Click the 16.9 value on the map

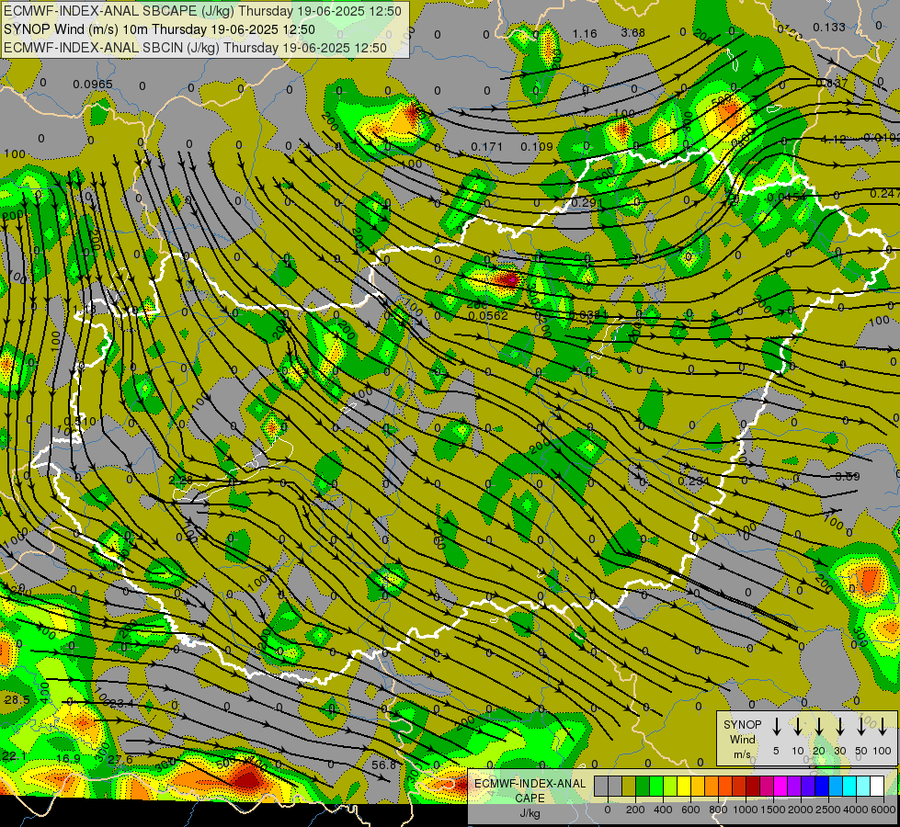click(68, 759)
